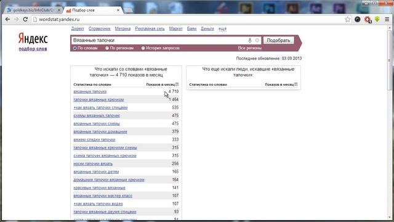Close the 'Подбор слов' tab
This screenshot has width=394, height=222.
click(118, 10)
